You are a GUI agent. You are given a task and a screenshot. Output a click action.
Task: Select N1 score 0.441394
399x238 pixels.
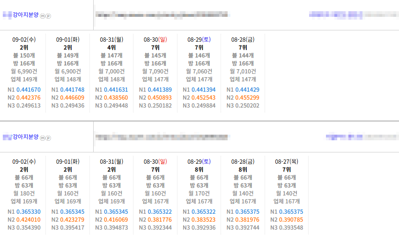[x=204, y=90]
